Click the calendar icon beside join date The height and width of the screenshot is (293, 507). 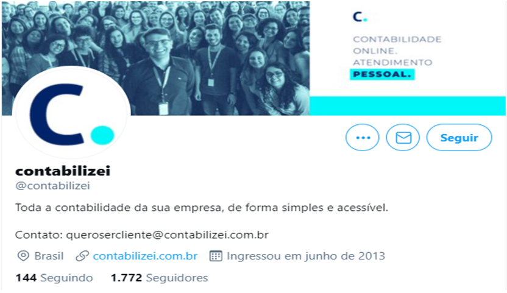coord(216,256)
